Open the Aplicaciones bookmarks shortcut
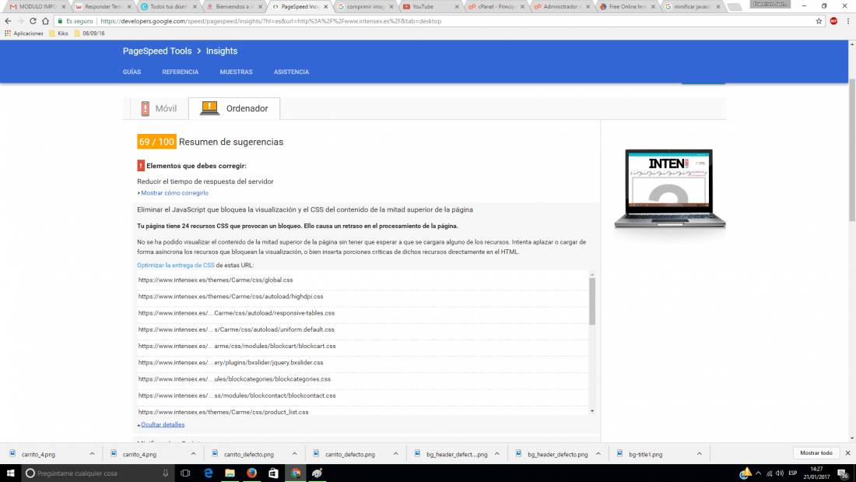Viewport: 856px width, 482px height. pos(23,33)
